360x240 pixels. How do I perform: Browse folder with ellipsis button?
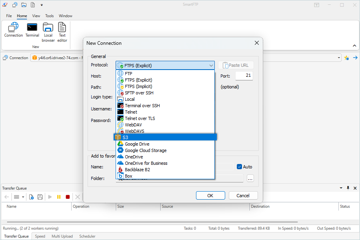[250, 178]
